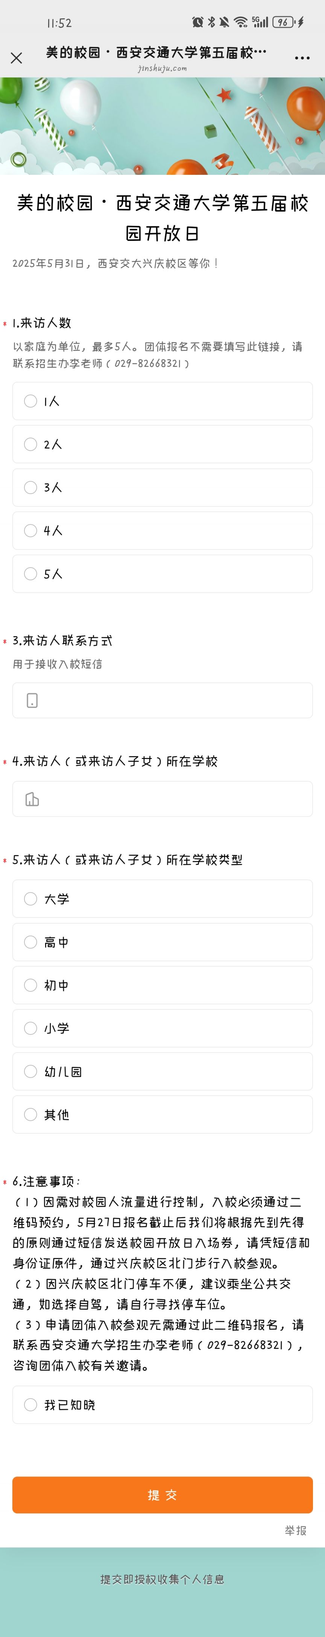Tap the 举报 report link
This screenshot has width=325, height=1637.
[295, 1530]
